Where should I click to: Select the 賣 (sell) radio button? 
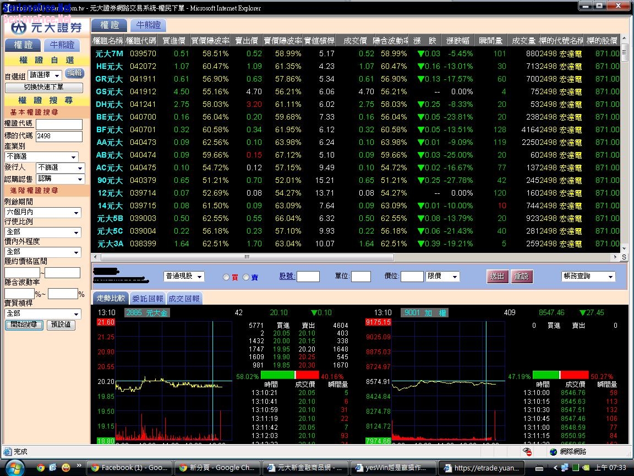[246, 277]
